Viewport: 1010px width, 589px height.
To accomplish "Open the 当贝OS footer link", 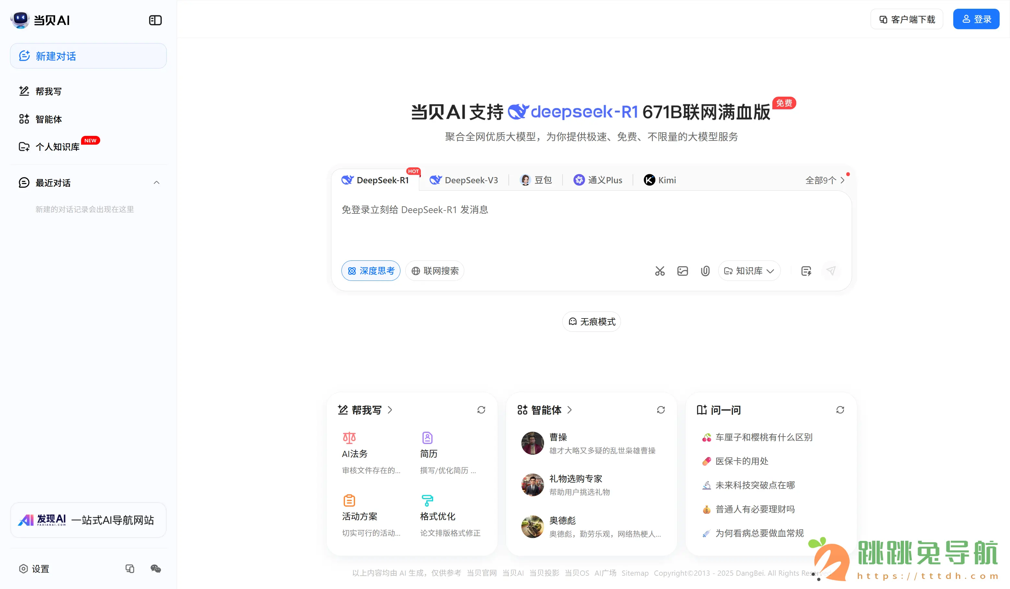I will click(x=577, y=573).
